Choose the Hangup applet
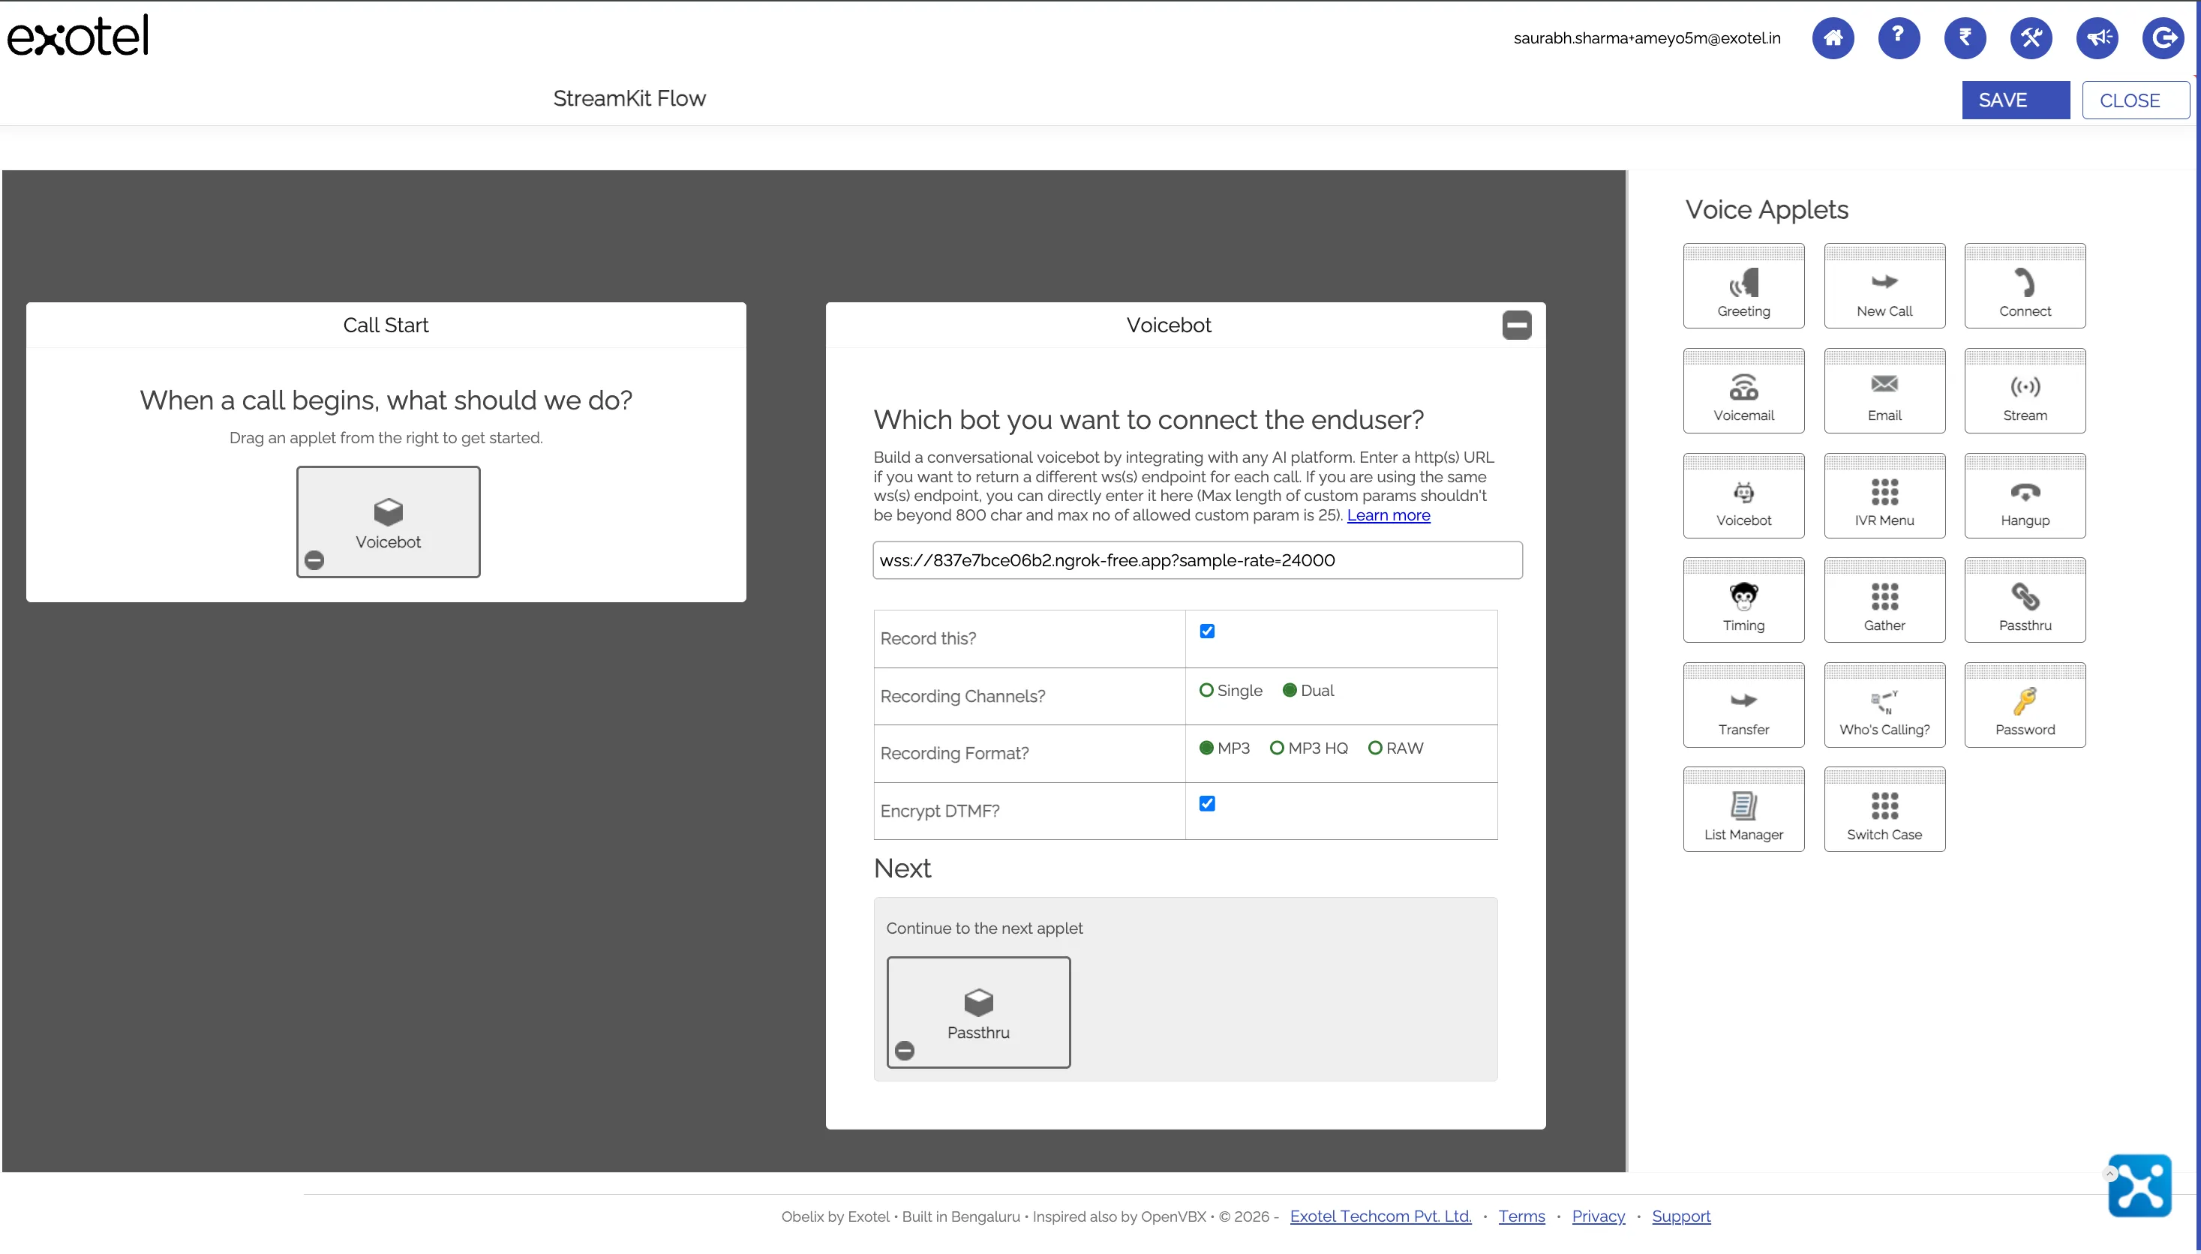This screenshot has width=2201, height=1254. (x=2025, y=496)
